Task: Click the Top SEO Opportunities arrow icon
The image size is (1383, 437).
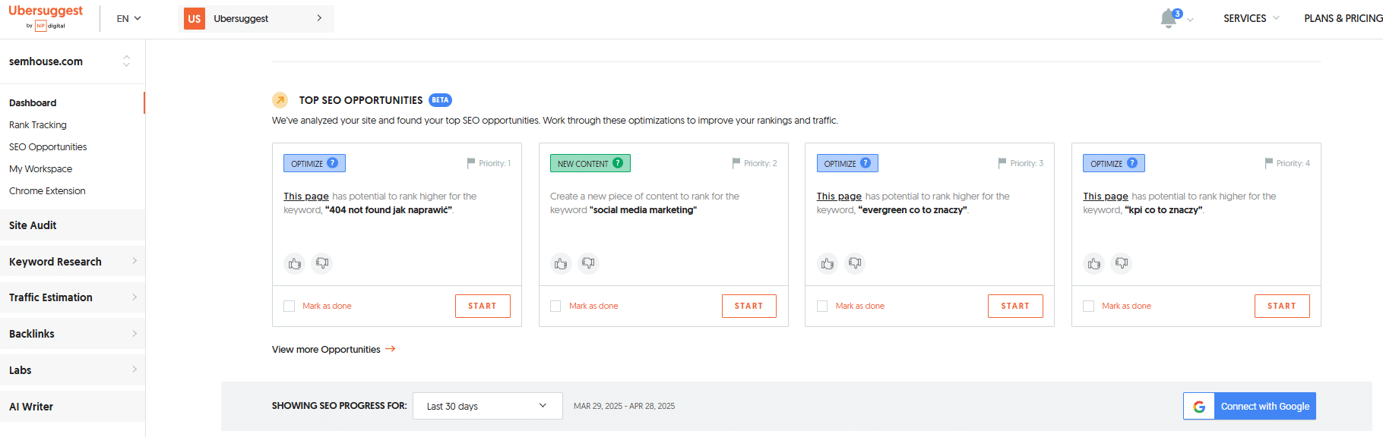Action: click(x=280, y=100)
